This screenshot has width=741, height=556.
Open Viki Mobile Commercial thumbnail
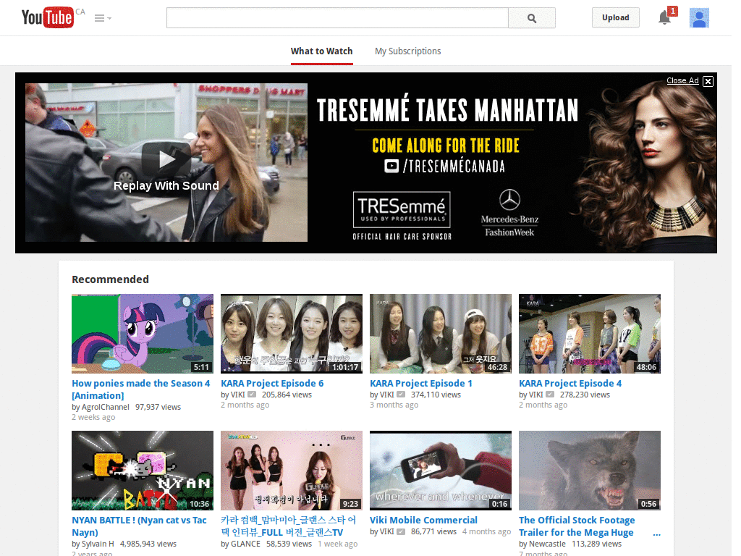click(441, 471)
